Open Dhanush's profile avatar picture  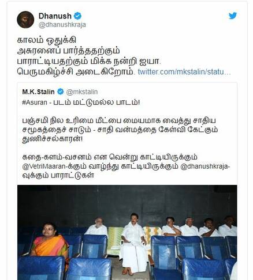click(25, 20)
